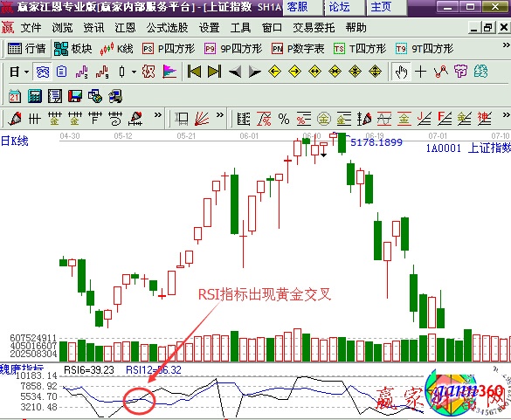
Task: Click the 论坛 forum button
Action: [344, 7]
